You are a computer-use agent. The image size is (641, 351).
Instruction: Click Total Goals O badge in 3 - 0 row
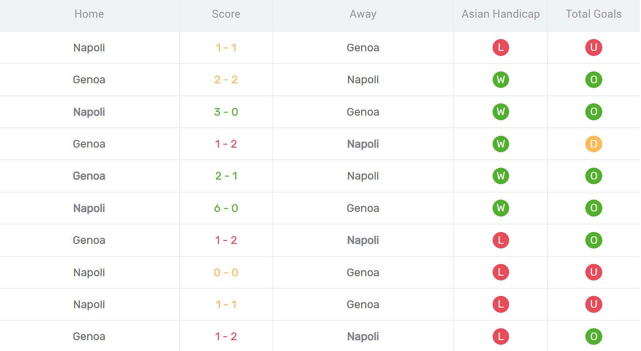[x=593, y=112]
